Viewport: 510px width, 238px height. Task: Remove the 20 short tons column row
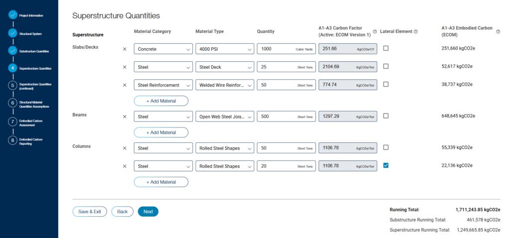click(x=125, y=166)
